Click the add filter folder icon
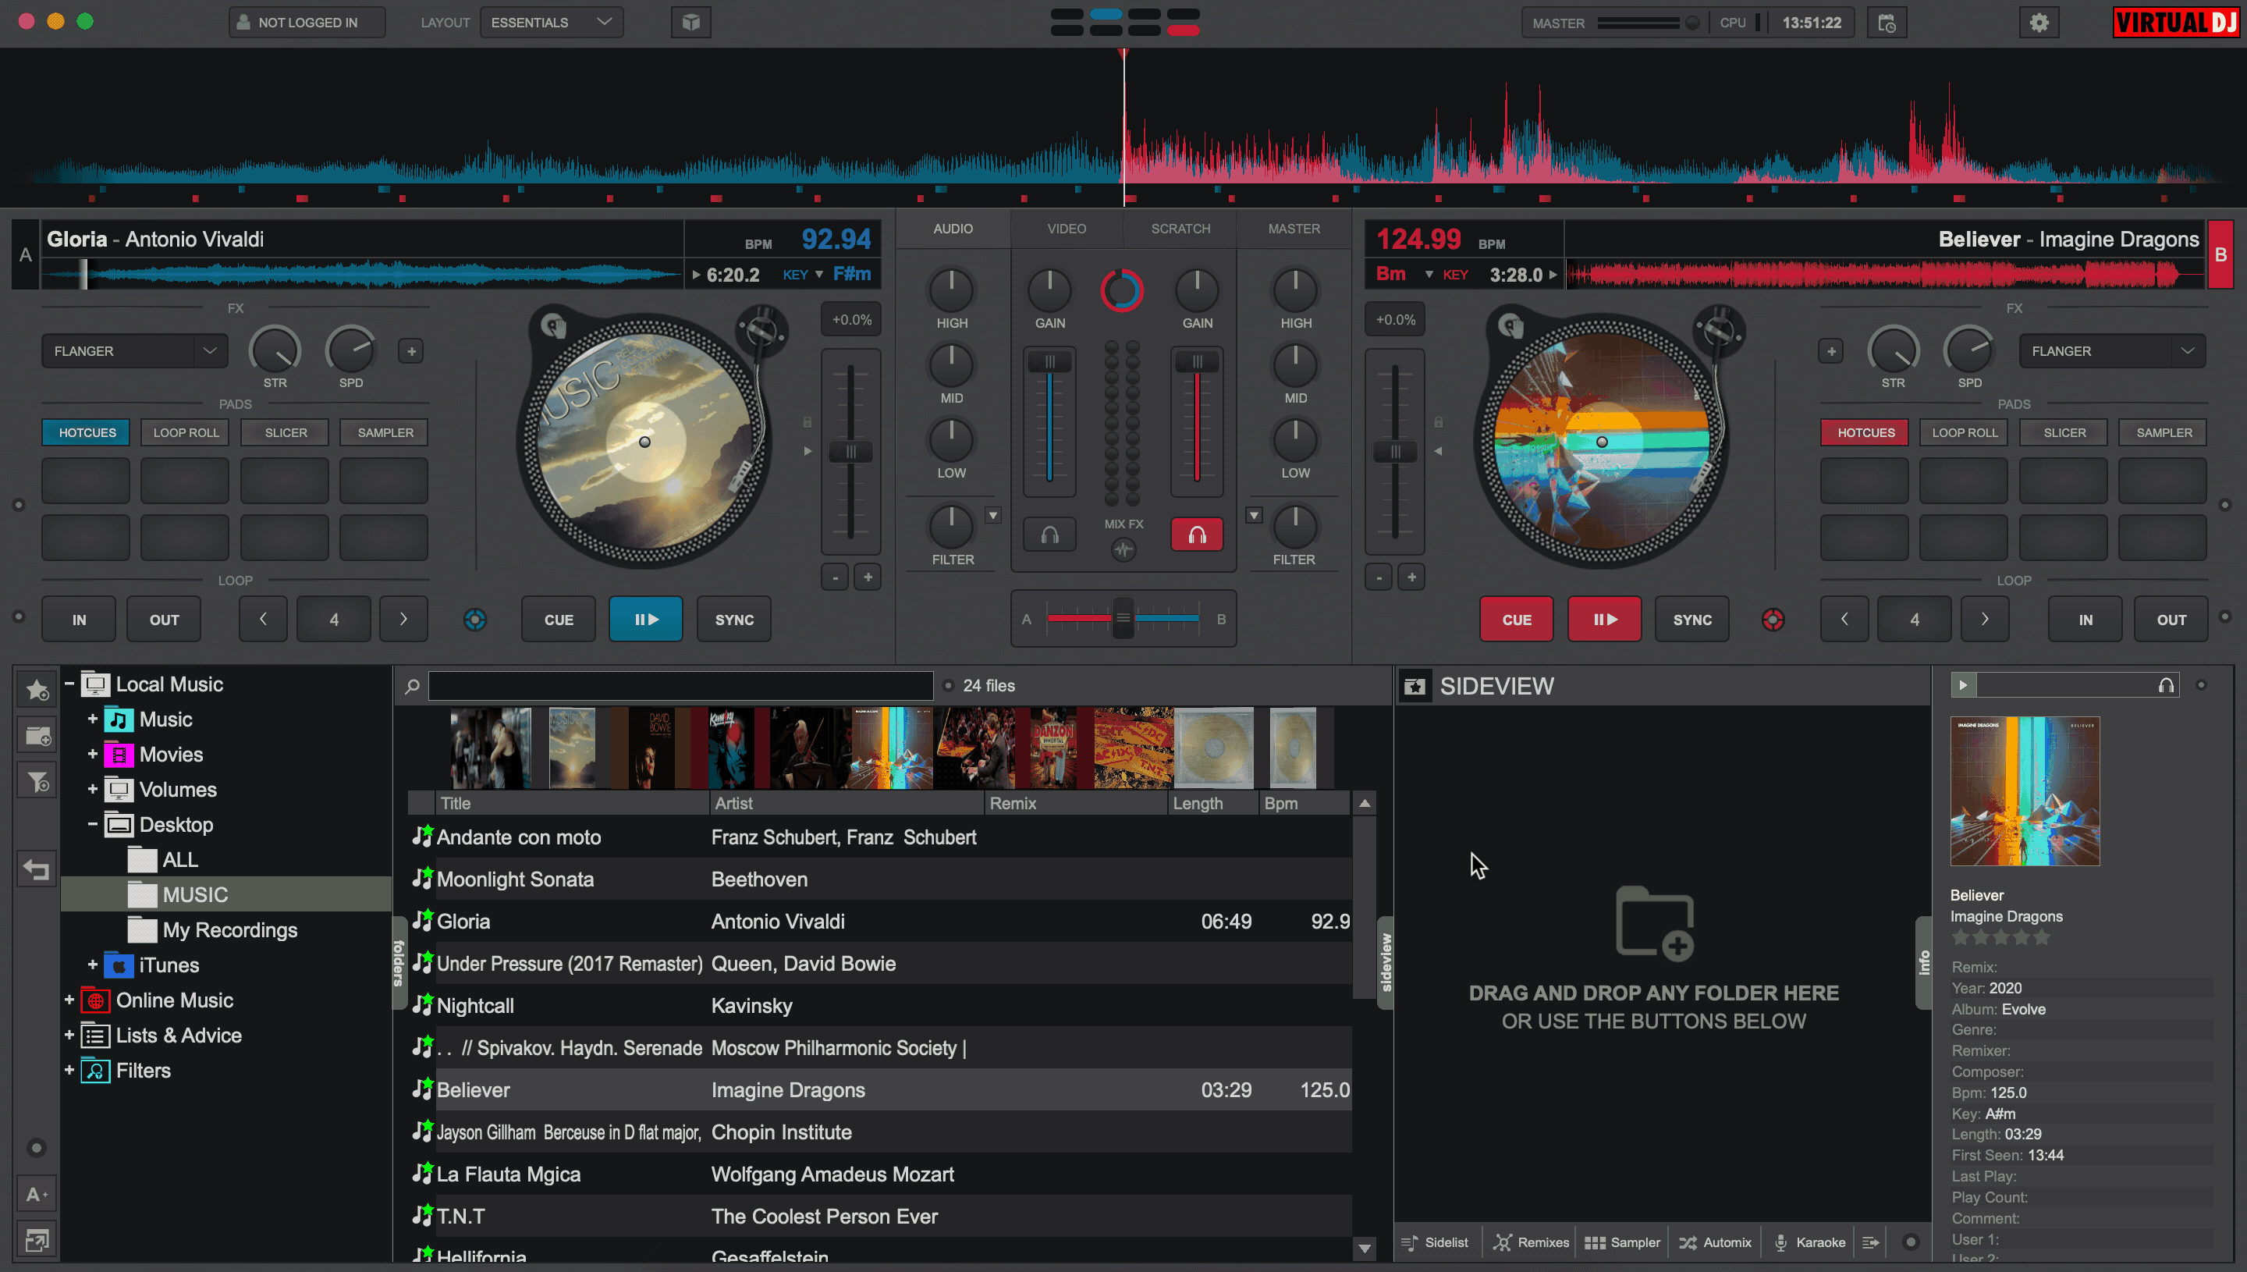The image size is (2247, 1272). tap(37, 781)
